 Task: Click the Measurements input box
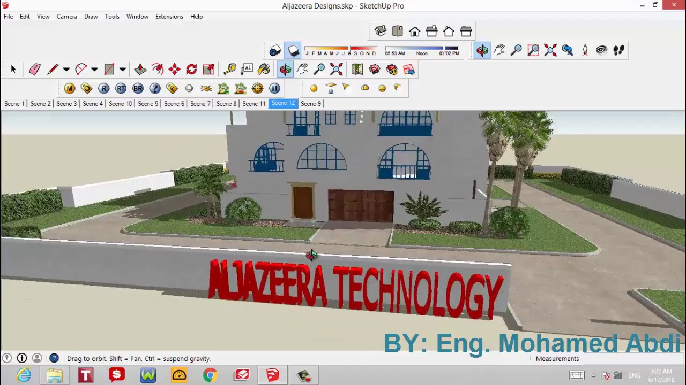coord(633,359)
